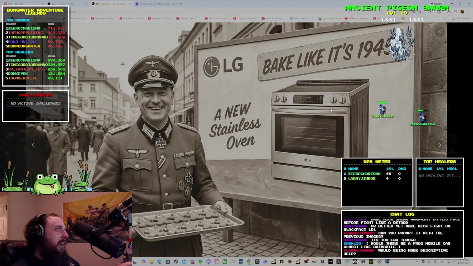Open a new browser tab
473x266 pixels.
point(181,4)
